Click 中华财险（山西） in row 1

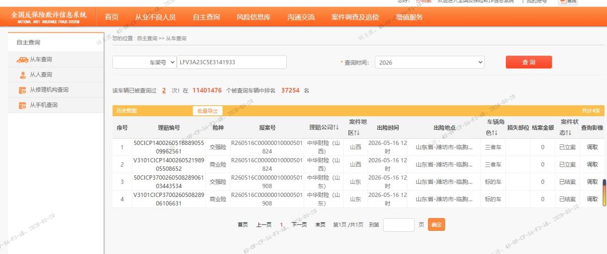point(324,147)
